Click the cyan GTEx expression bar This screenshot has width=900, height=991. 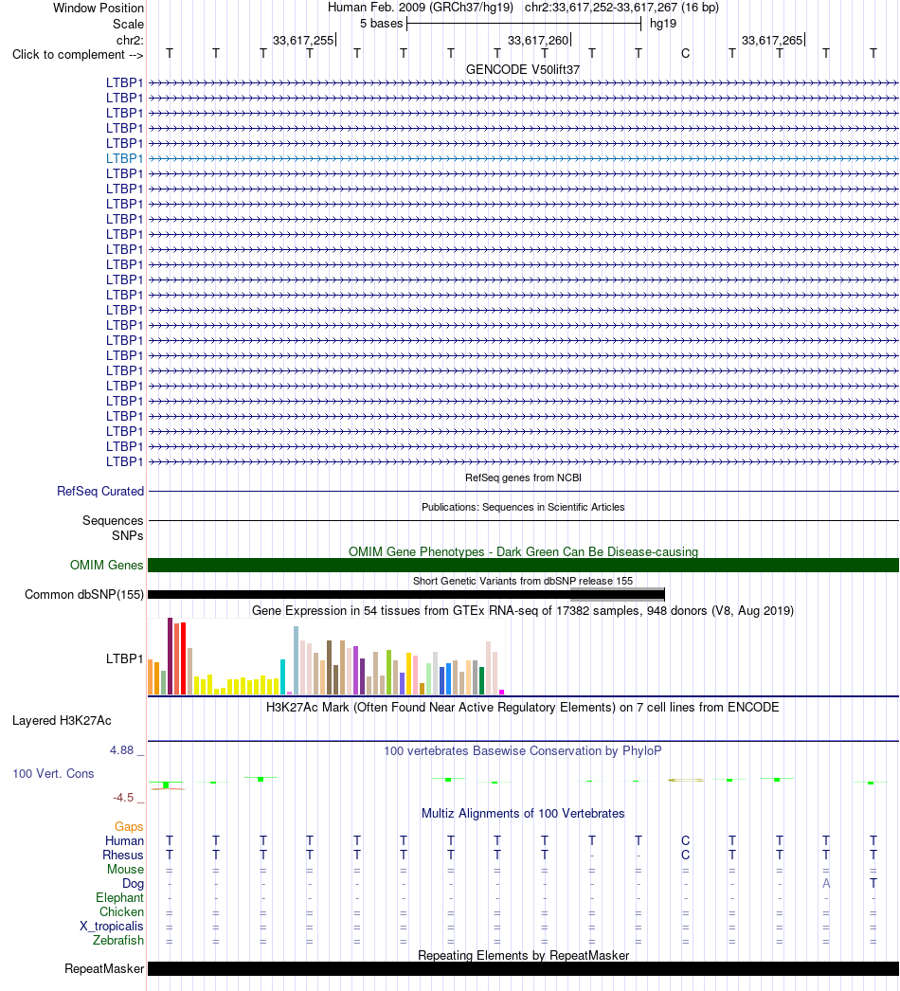tap(283, 676)
